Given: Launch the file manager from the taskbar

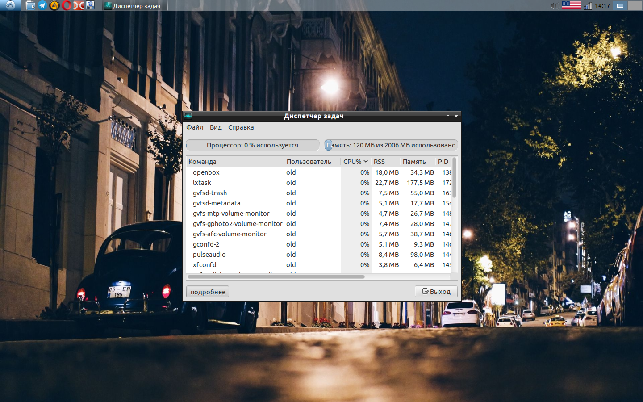Looking at the screenshot, I should click(29, 5).
